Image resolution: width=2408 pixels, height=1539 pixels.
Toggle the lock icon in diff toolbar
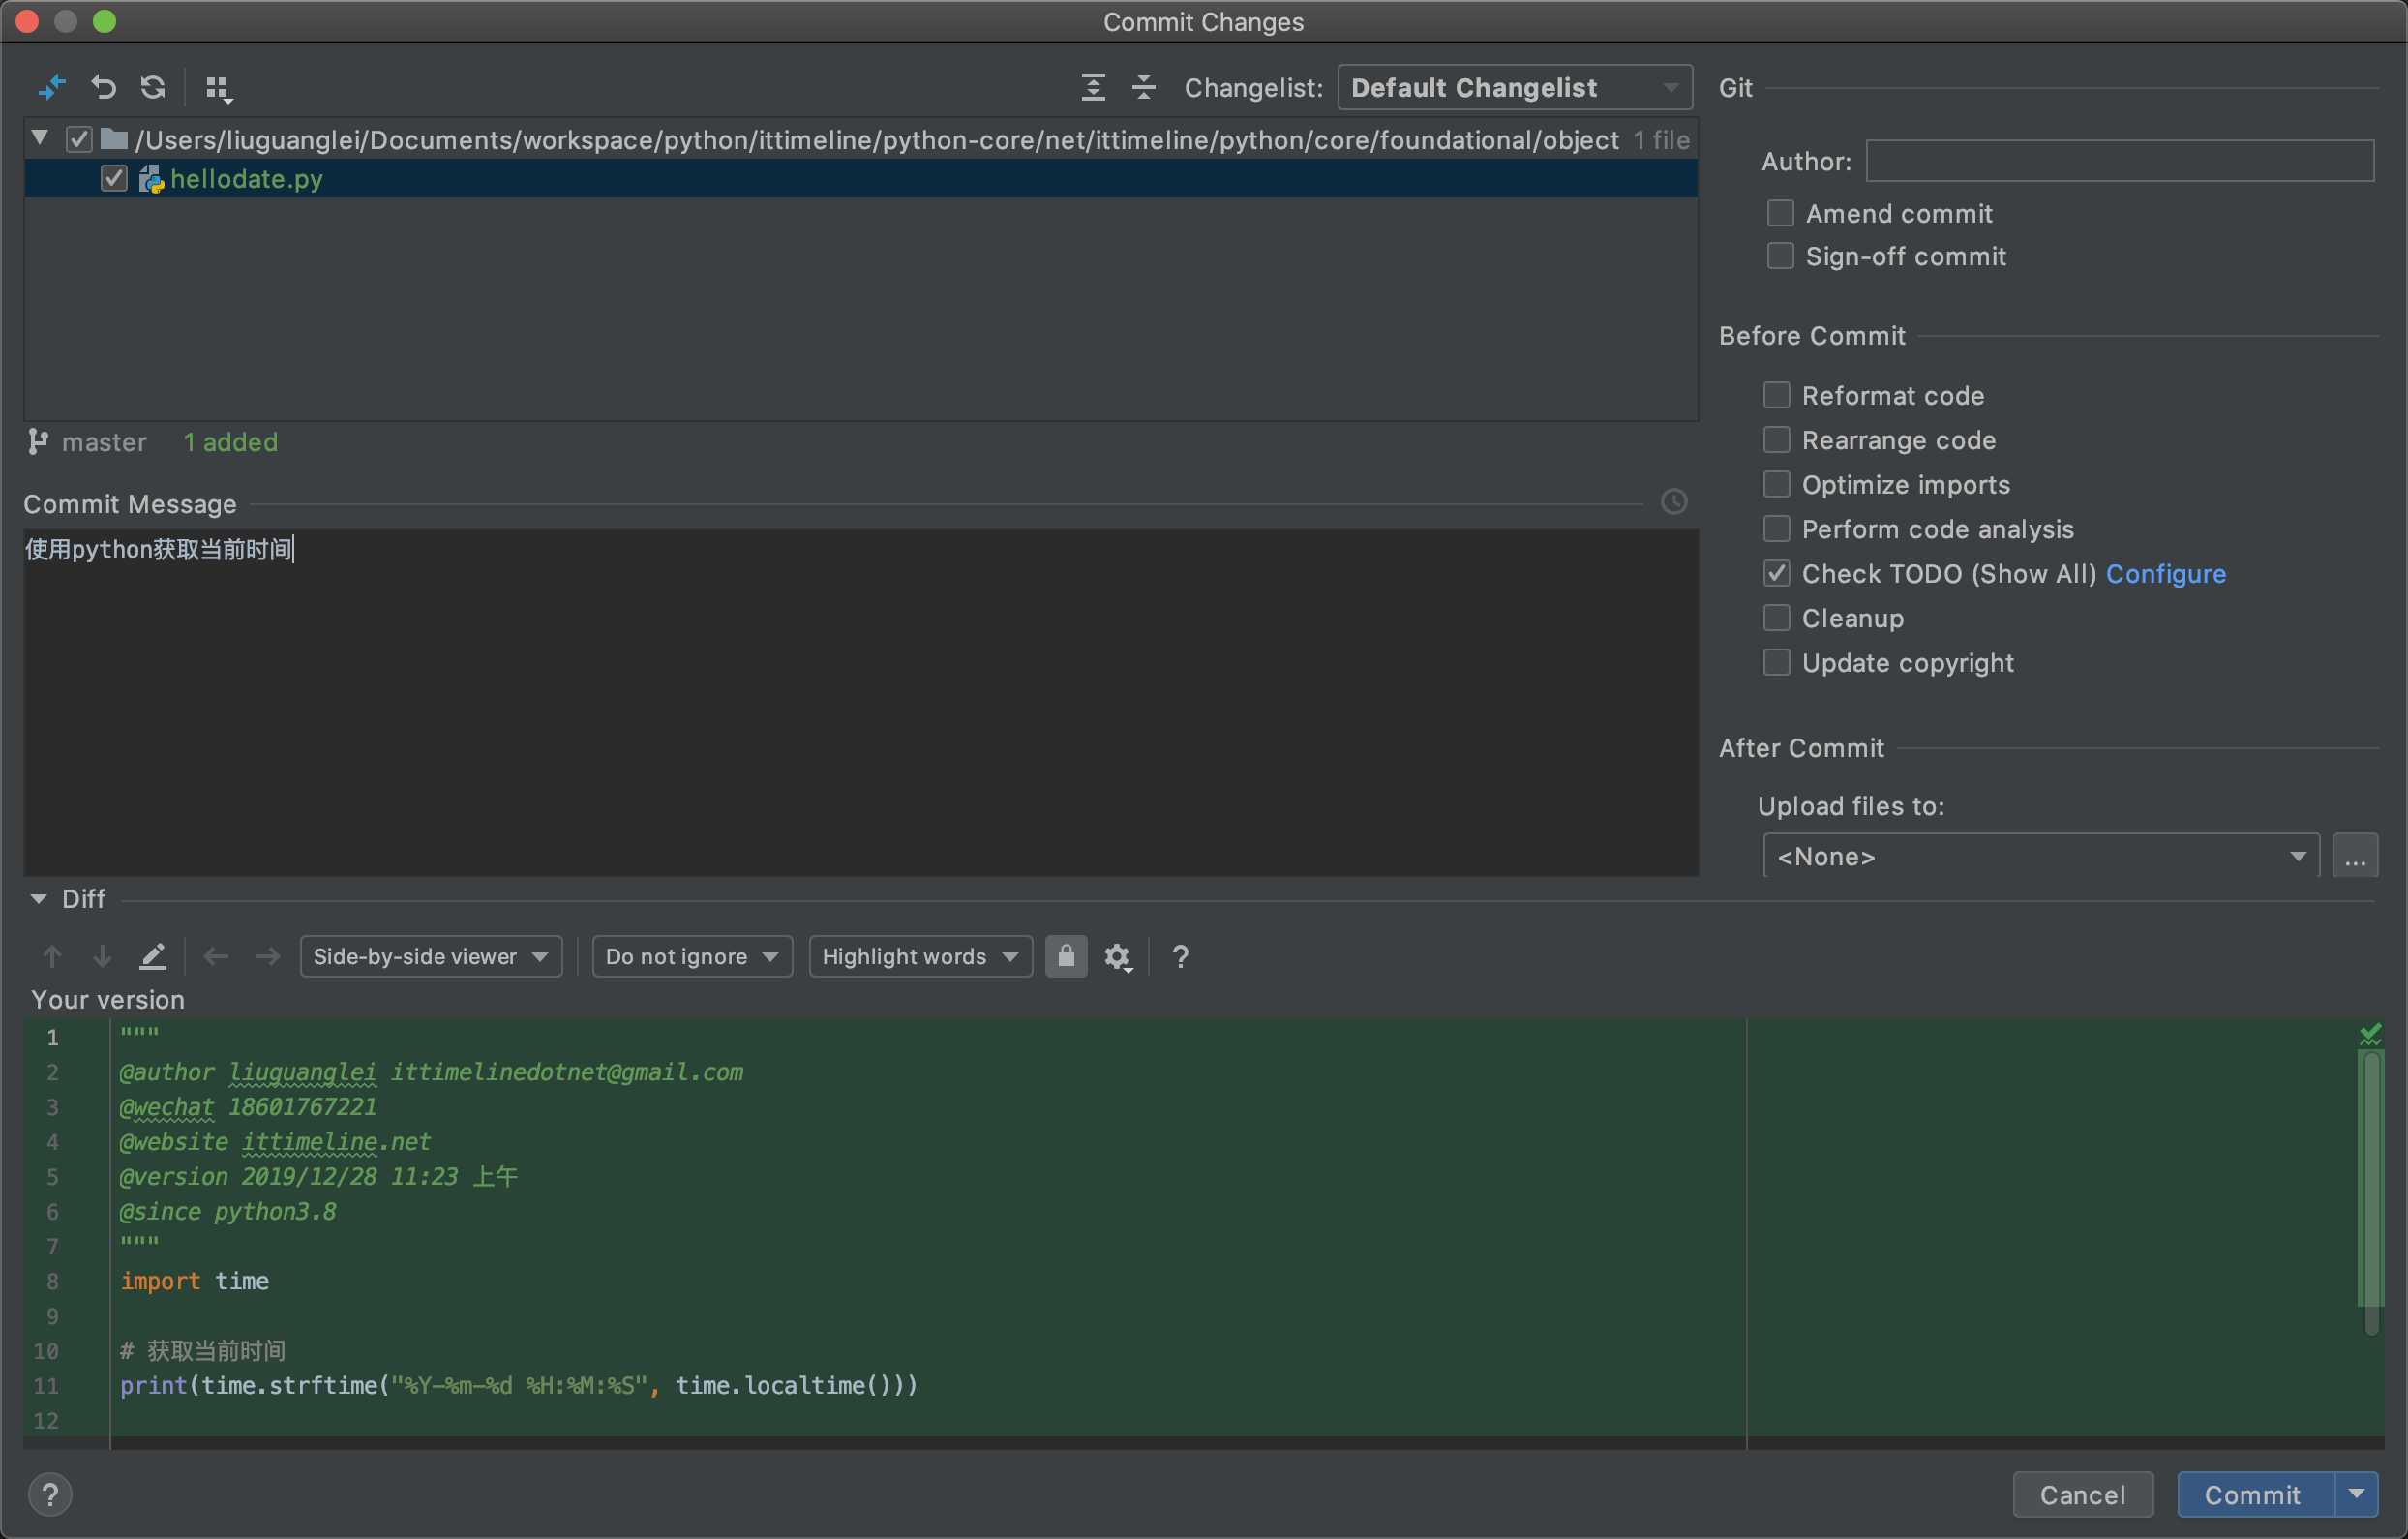[1066, 957]
